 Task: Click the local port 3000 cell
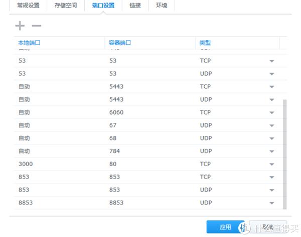[26, 164]
